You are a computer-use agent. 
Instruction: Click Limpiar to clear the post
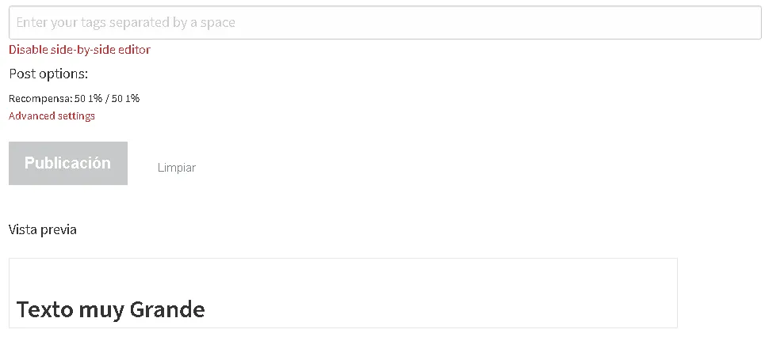[176, 168]
